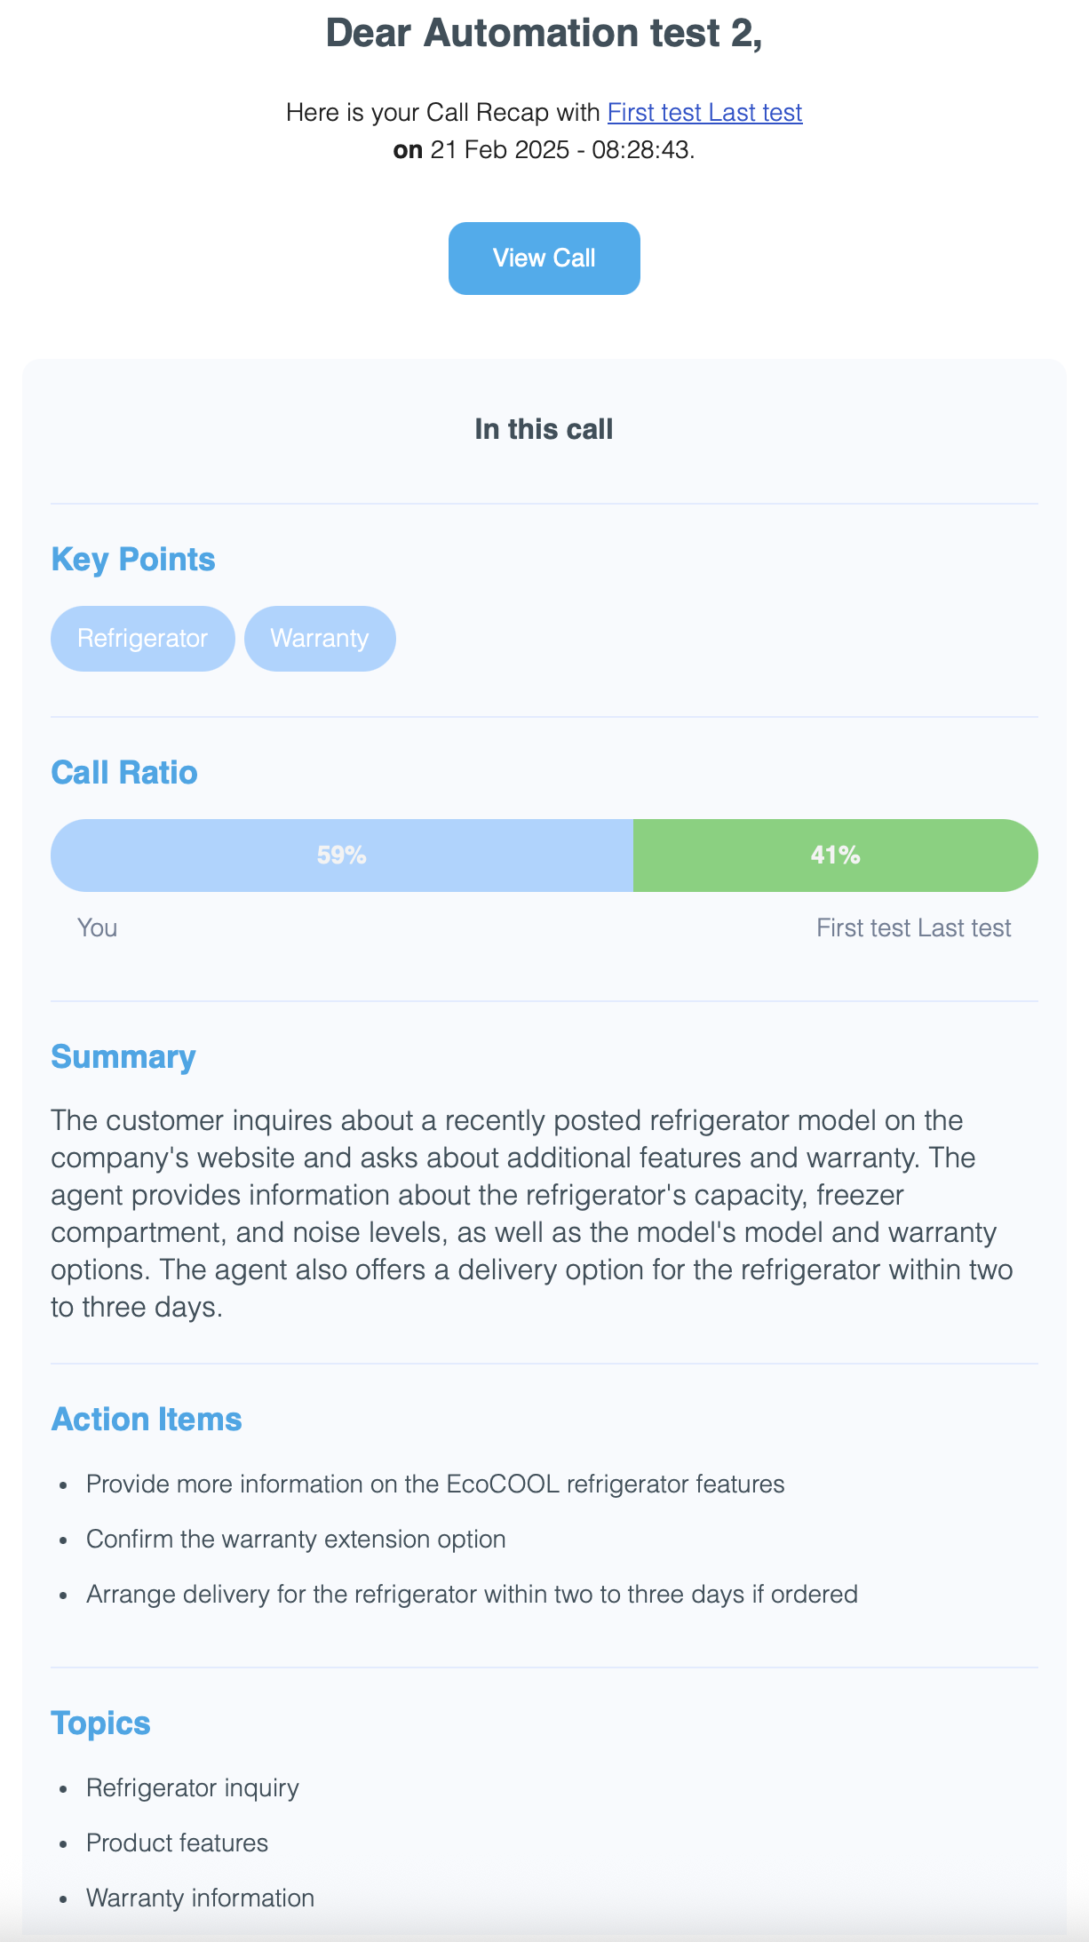Click the 'You' label under ratio bar
This screenshot has width=1089, height=1942.
(97, 928)
